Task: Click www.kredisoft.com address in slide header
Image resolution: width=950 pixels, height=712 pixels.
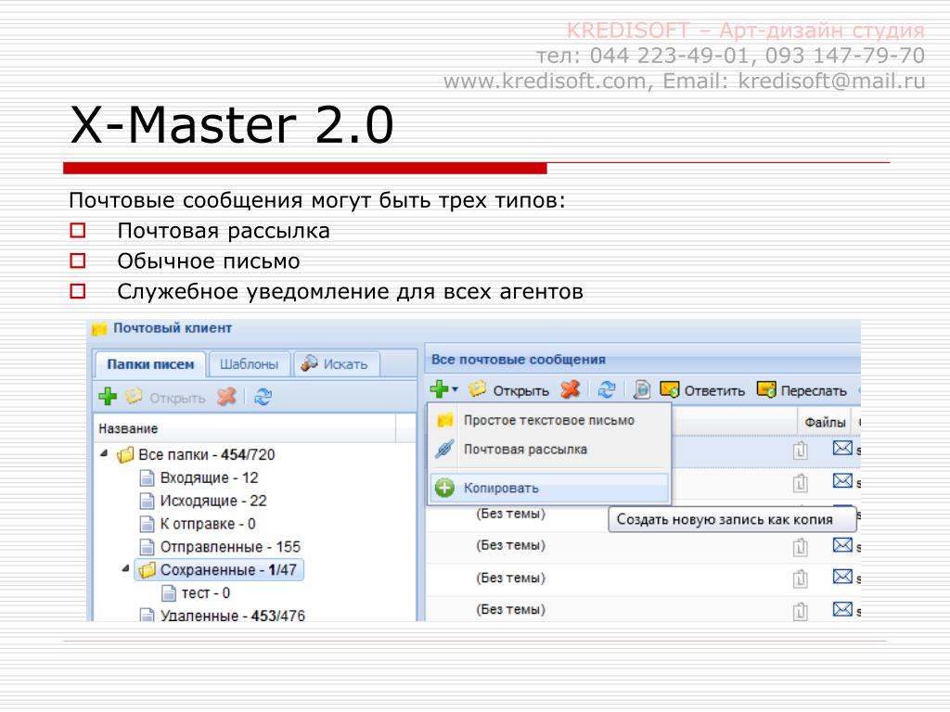Action: (545, 81)
